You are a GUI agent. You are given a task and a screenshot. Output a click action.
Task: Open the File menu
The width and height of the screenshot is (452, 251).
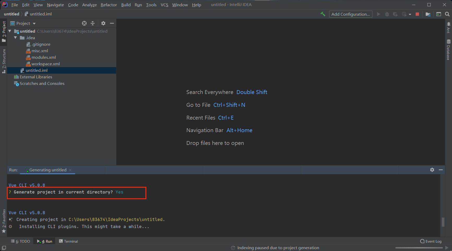(15, 5)
